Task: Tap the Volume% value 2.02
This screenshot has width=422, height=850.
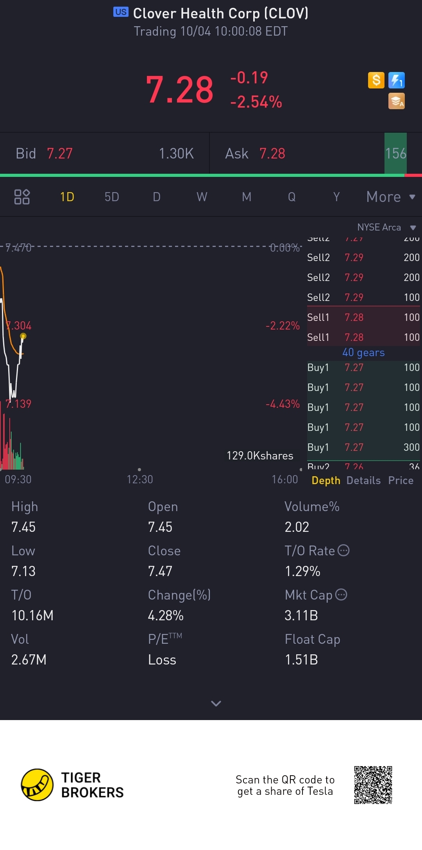Action: (x=297, y=527)
